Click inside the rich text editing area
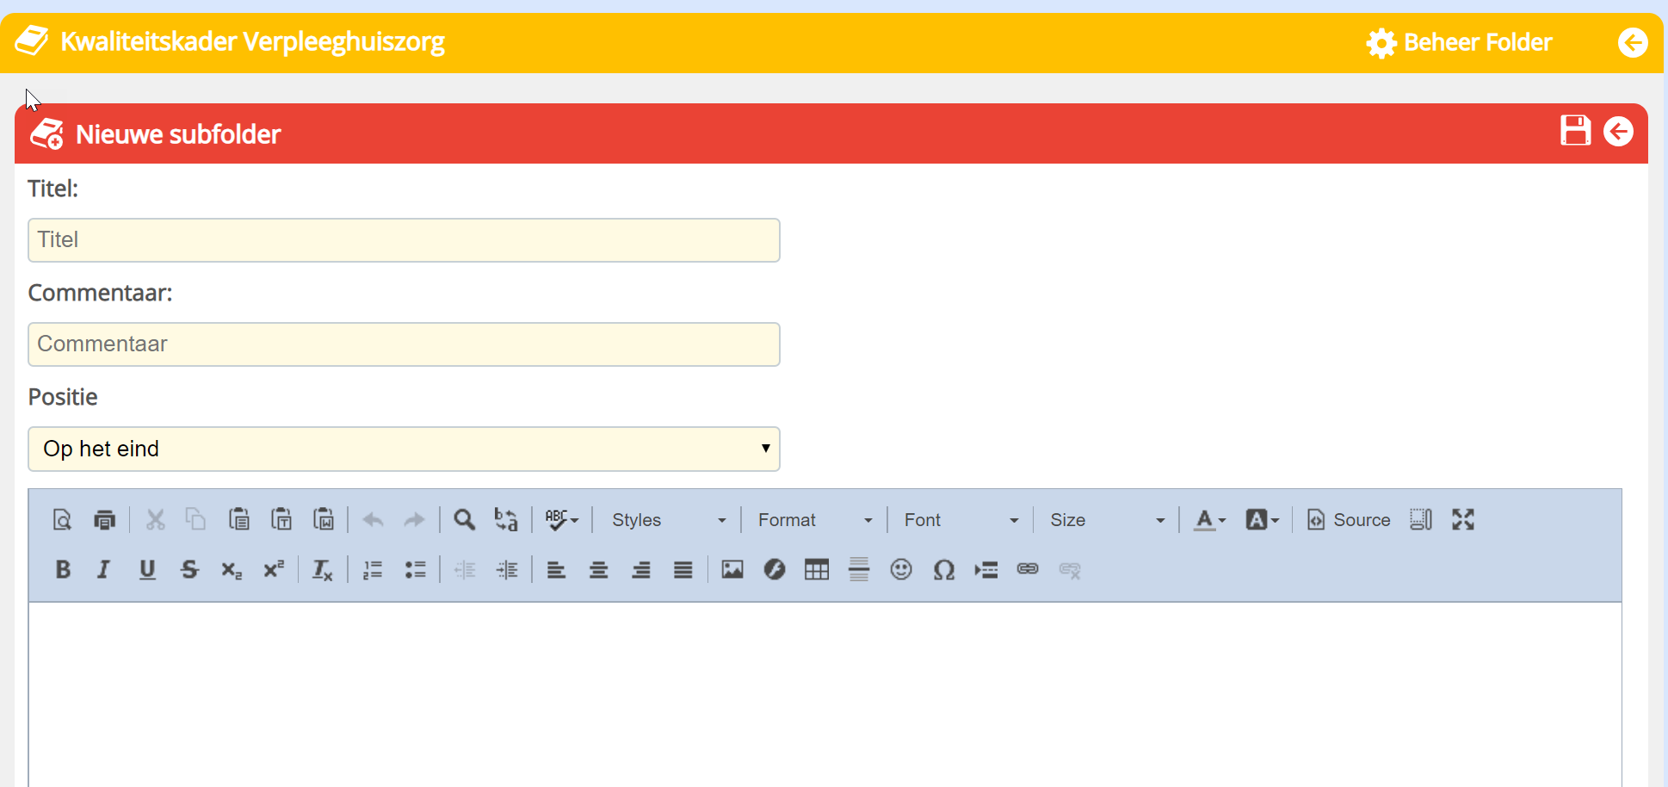 825,694
